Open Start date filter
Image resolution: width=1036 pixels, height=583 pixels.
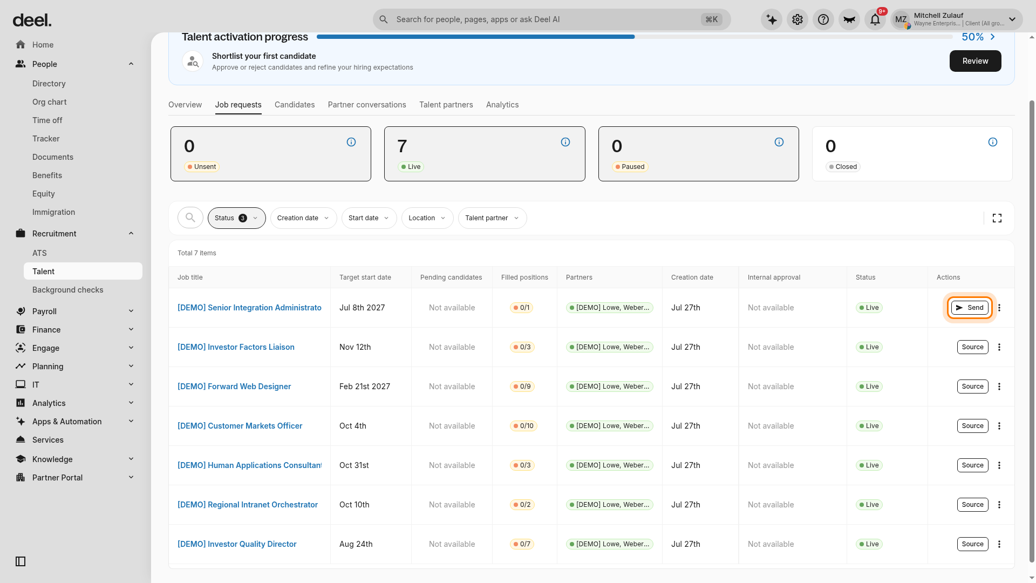pyautogui.click(x=369, y=218)
